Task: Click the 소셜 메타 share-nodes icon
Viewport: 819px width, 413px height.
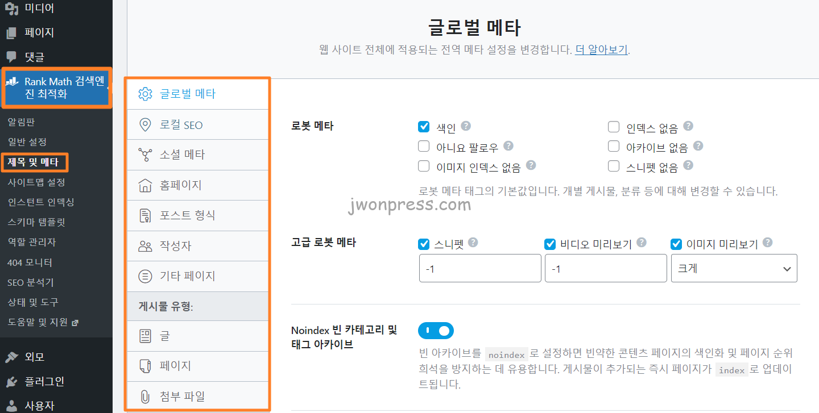Action: point(146,155)
